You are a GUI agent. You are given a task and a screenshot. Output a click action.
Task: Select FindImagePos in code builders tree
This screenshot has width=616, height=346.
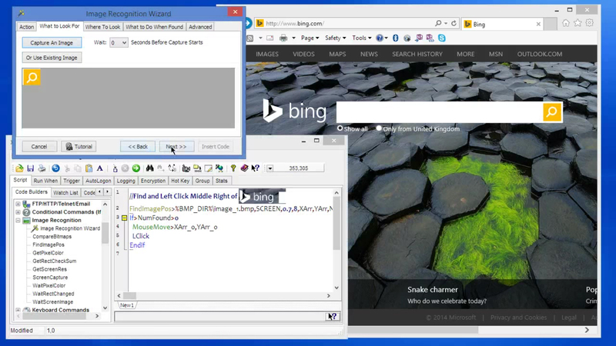[x=49, y=245]
